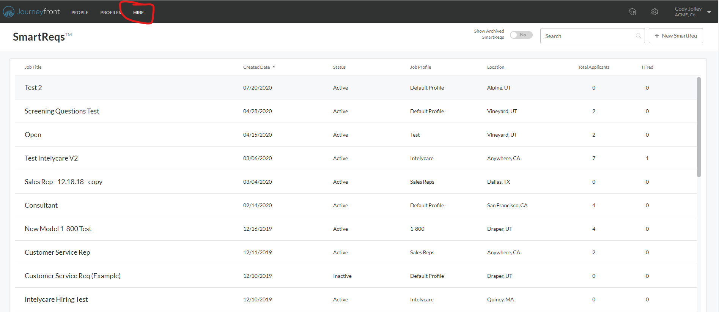
Task: Open New Model 1-800 Test SmartReq
Action: (58, 229)
